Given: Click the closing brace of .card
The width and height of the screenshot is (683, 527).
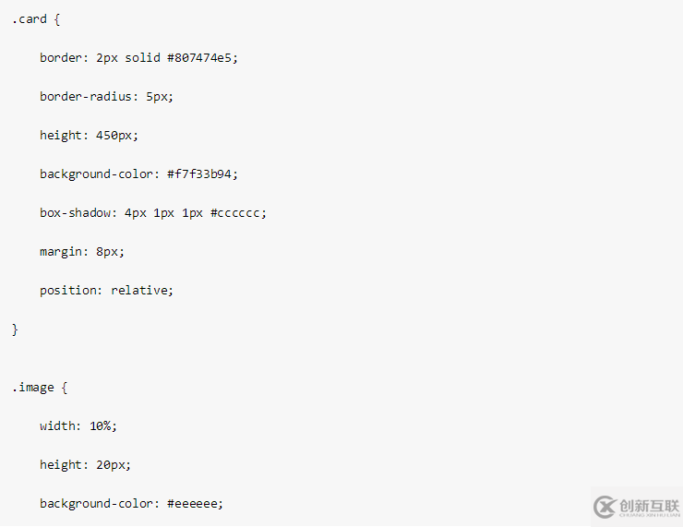Looking at the screenshot, I should tap(15, 329).
